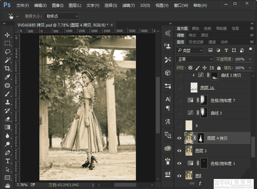The height and width of the screenshot is (189, 257).
Task: Click the export share icon in status bar
Action: tap(33, 185)
